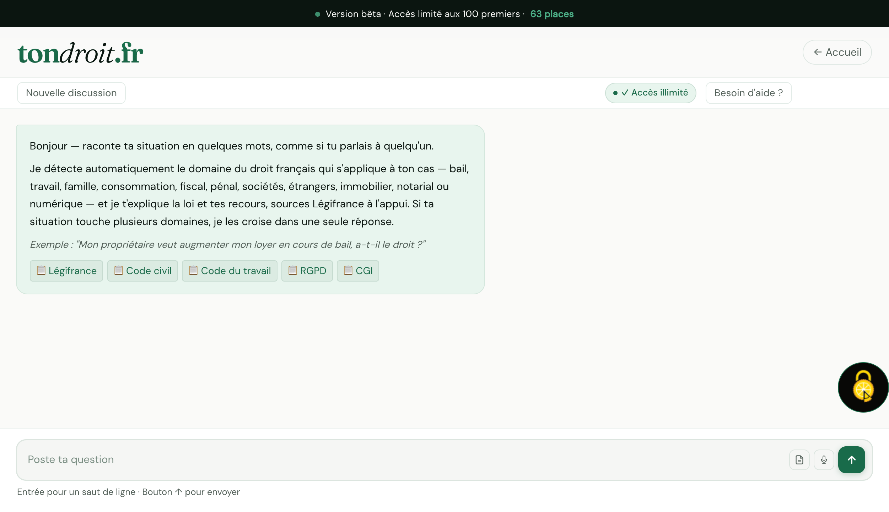Select the Légifrance source chip
This screenshot has width=889, height=512.
[66, 271]
